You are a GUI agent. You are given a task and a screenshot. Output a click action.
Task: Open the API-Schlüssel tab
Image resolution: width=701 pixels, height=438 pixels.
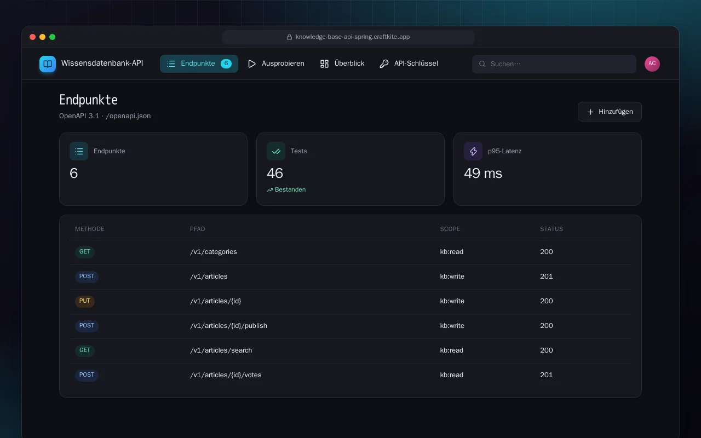(x=409, y=64)
